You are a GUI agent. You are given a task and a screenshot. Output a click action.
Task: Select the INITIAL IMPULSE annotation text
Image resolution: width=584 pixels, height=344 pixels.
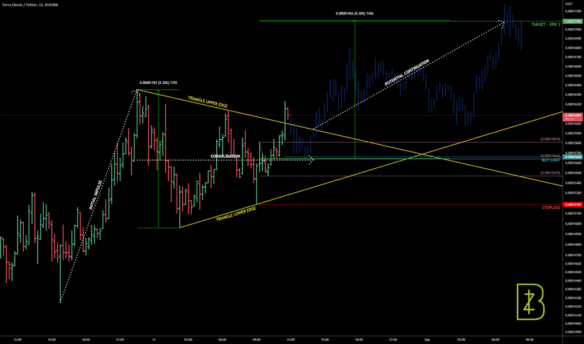(x=95, y=195)
